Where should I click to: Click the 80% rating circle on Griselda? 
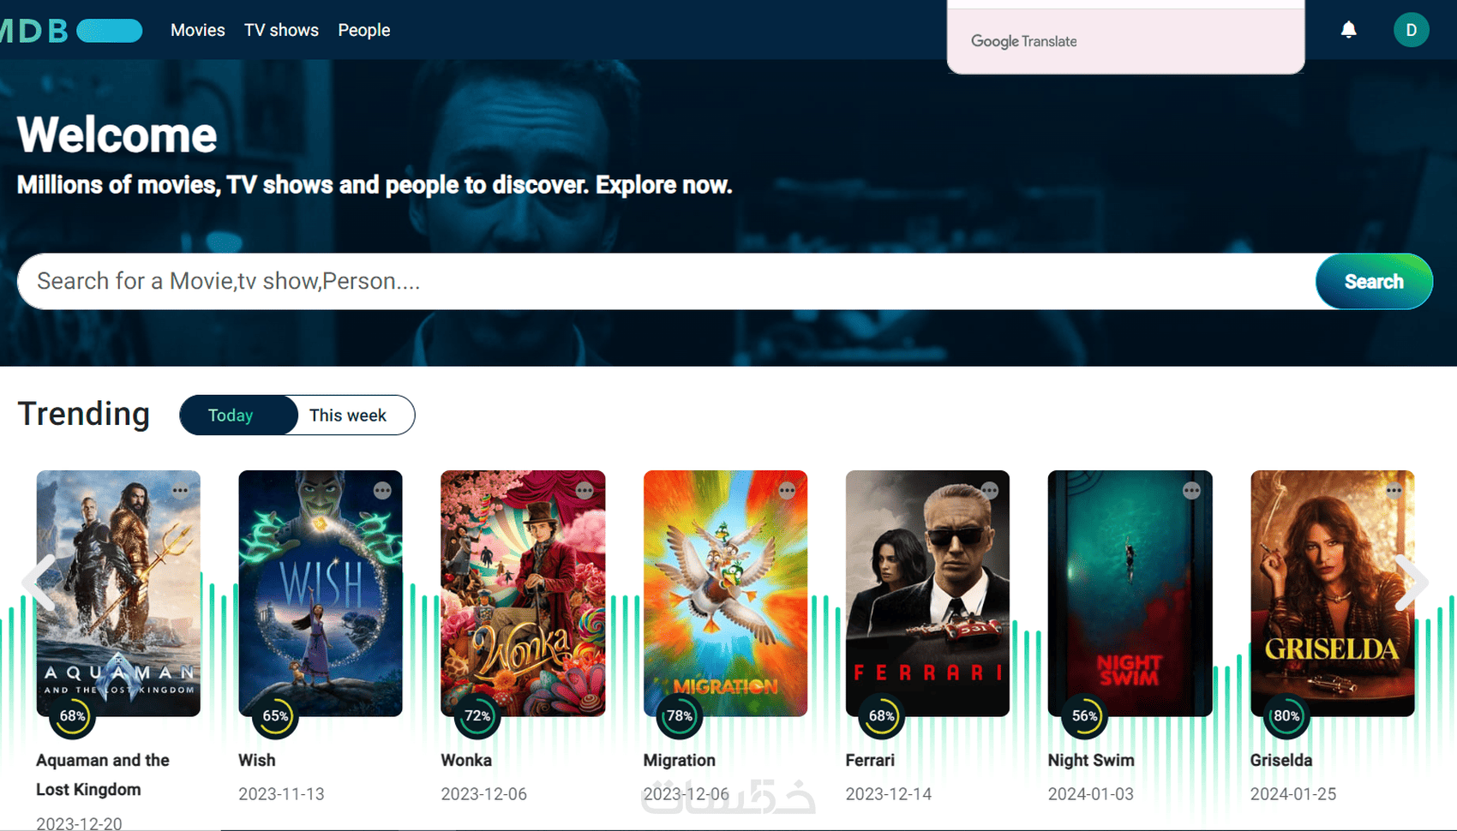click(x=1286, y=716)
